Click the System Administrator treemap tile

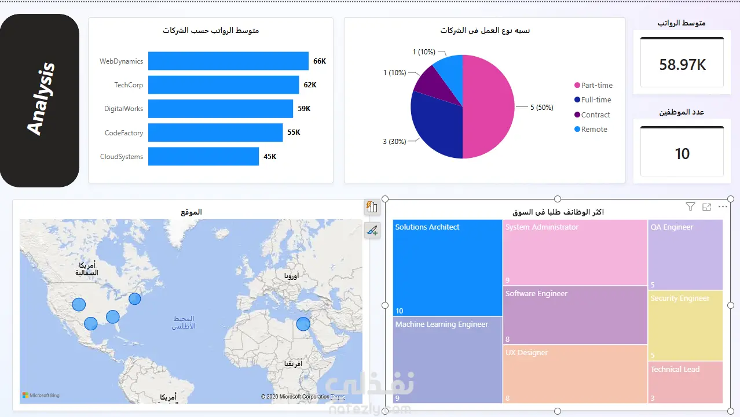pyautogui.click(x=575, y=252)
